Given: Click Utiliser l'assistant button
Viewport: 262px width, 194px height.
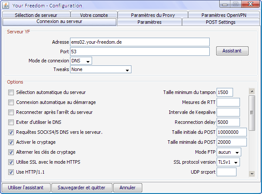Looking at the screenshot, I should tap(26, 188).
